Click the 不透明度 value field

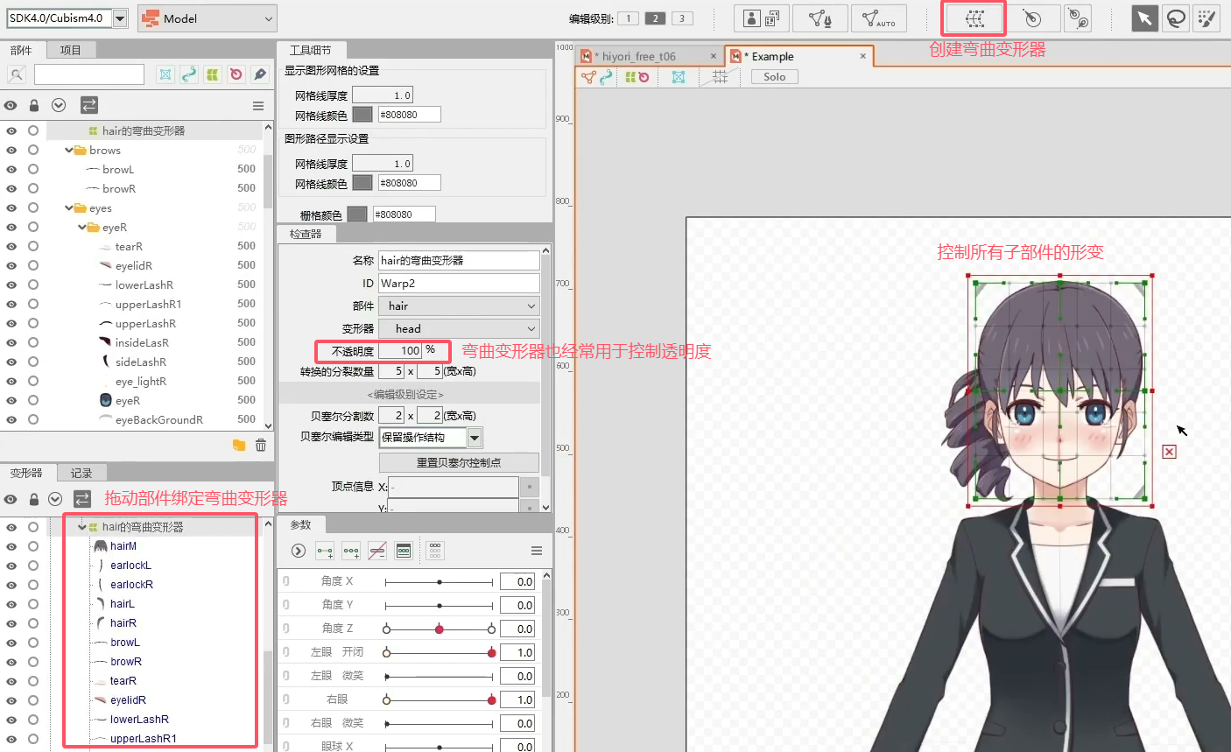400,351
